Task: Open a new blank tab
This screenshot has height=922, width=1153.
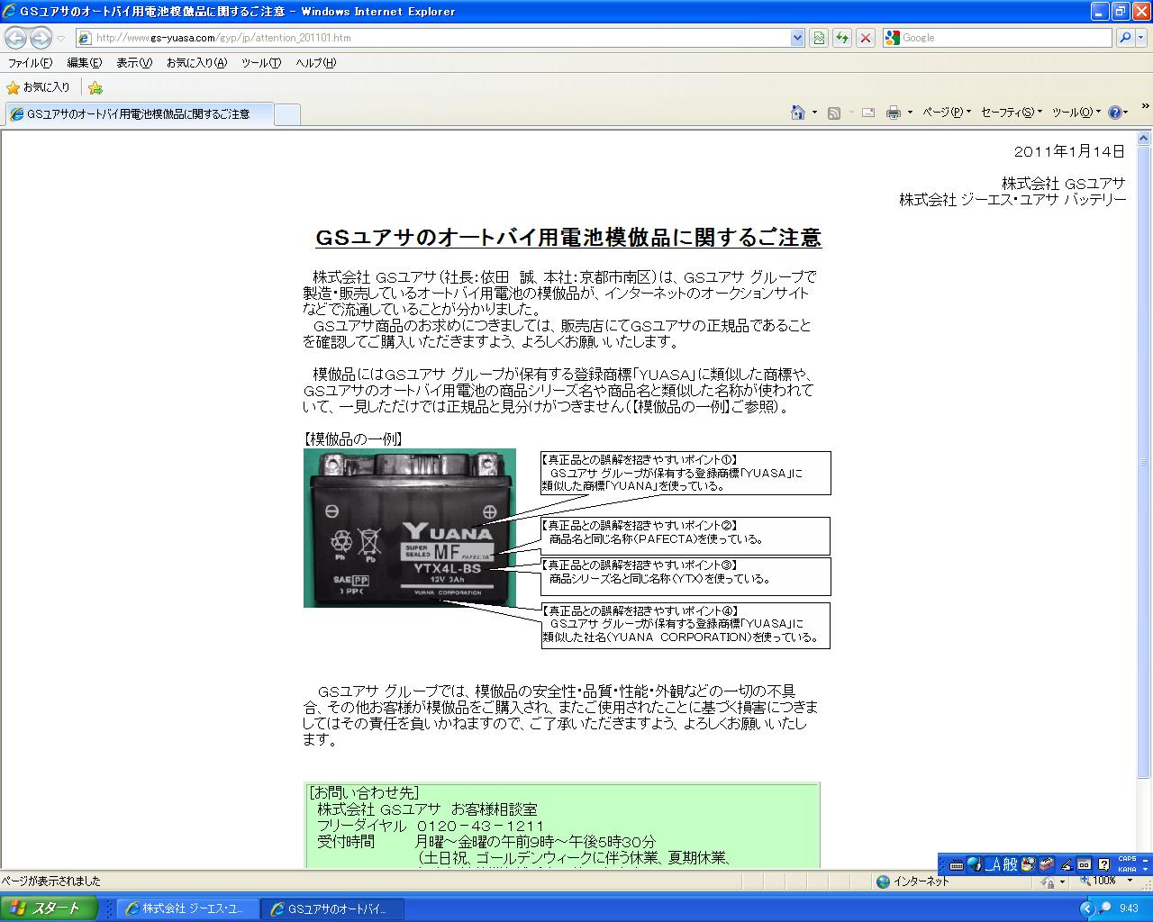Action: (286, 114)
